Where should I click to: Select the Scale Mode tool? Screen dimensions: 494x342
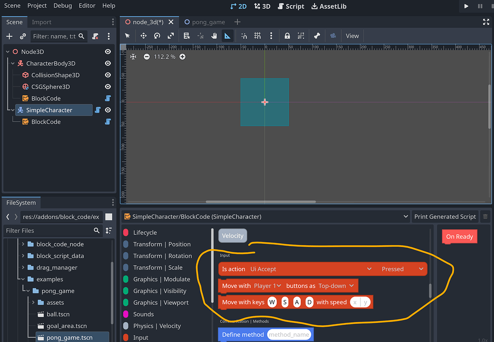click(x=170, y=36)
